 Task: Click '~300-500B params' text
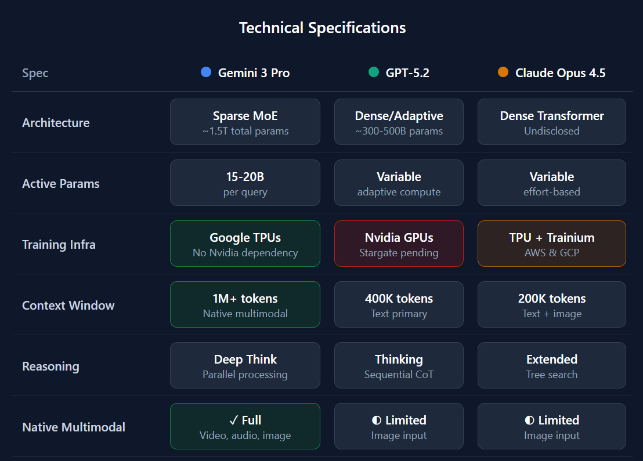coord(399,131)
